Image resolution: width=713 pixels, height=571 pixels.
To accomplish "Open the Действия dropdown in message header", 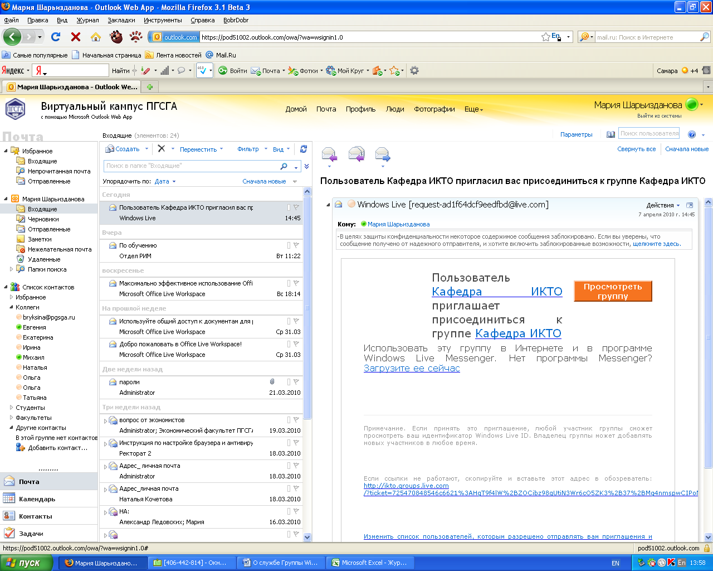I will tap(663, 205).
